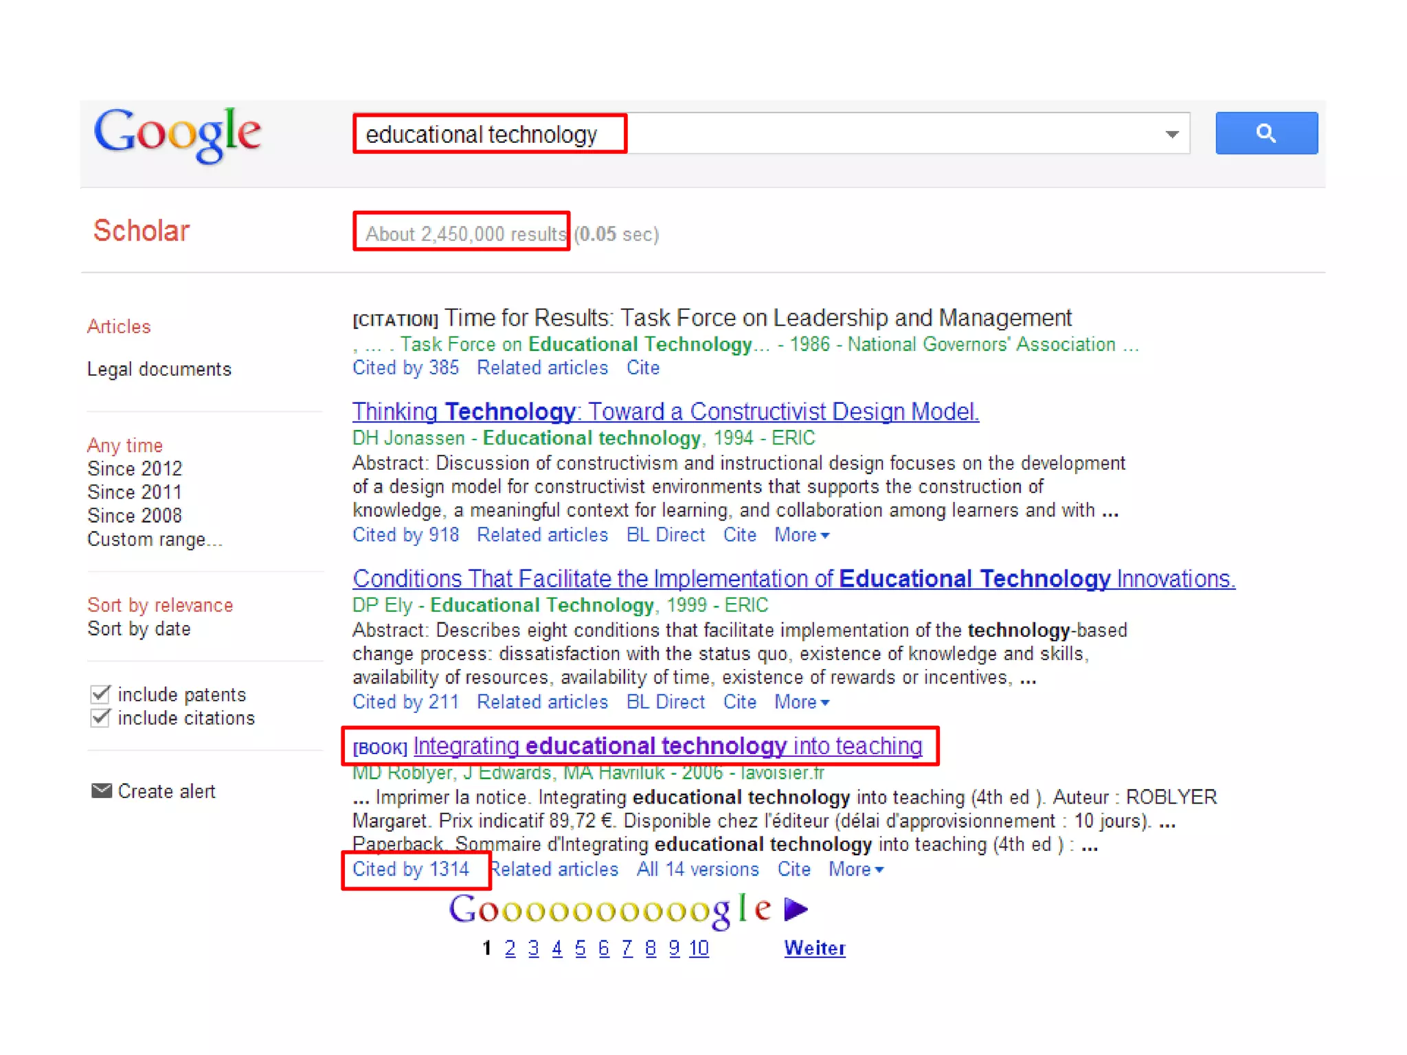Open All 14 versions link

click(697, 869)
